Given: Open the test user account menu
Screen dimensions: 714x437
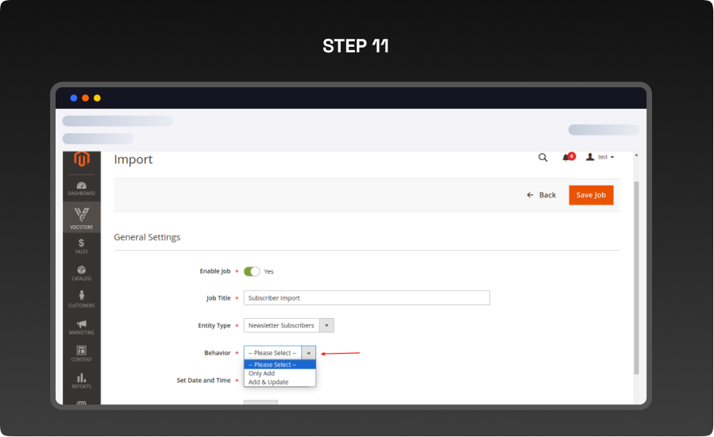Looking at the screenshot, I should [x=600, y=157].
